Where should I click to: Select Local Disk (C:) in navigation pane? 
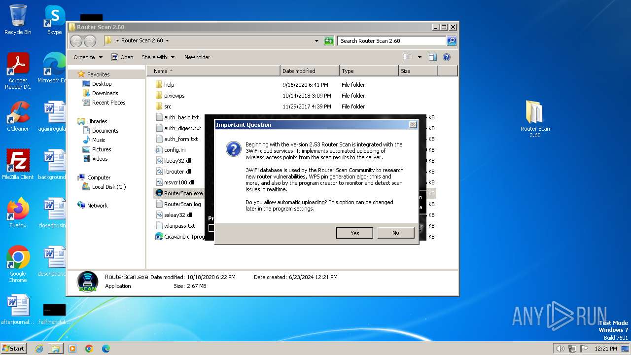tap(108, 187)
